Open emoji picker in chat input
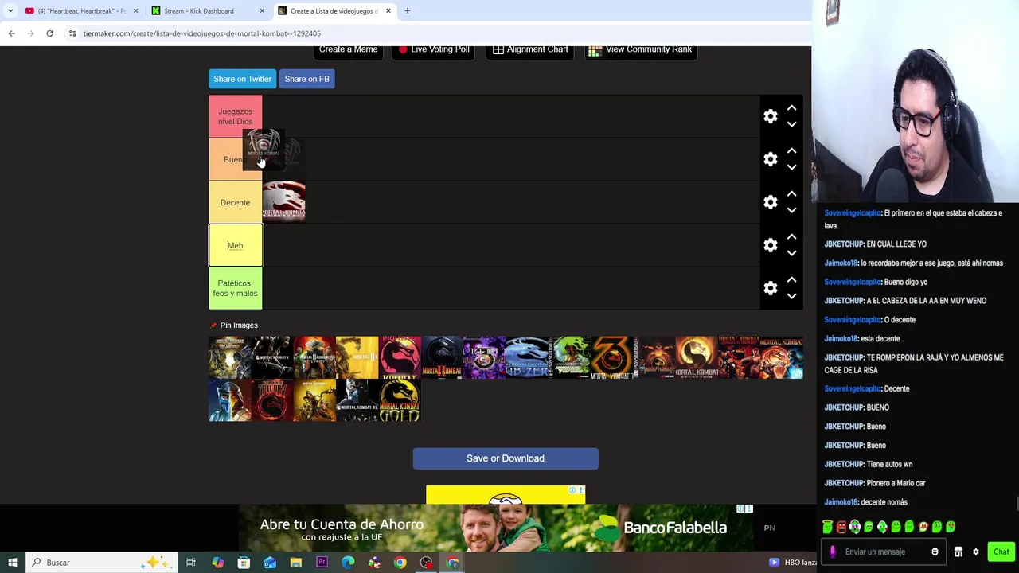The height and width of the screenshot is (573, 1019). [935, 552]
